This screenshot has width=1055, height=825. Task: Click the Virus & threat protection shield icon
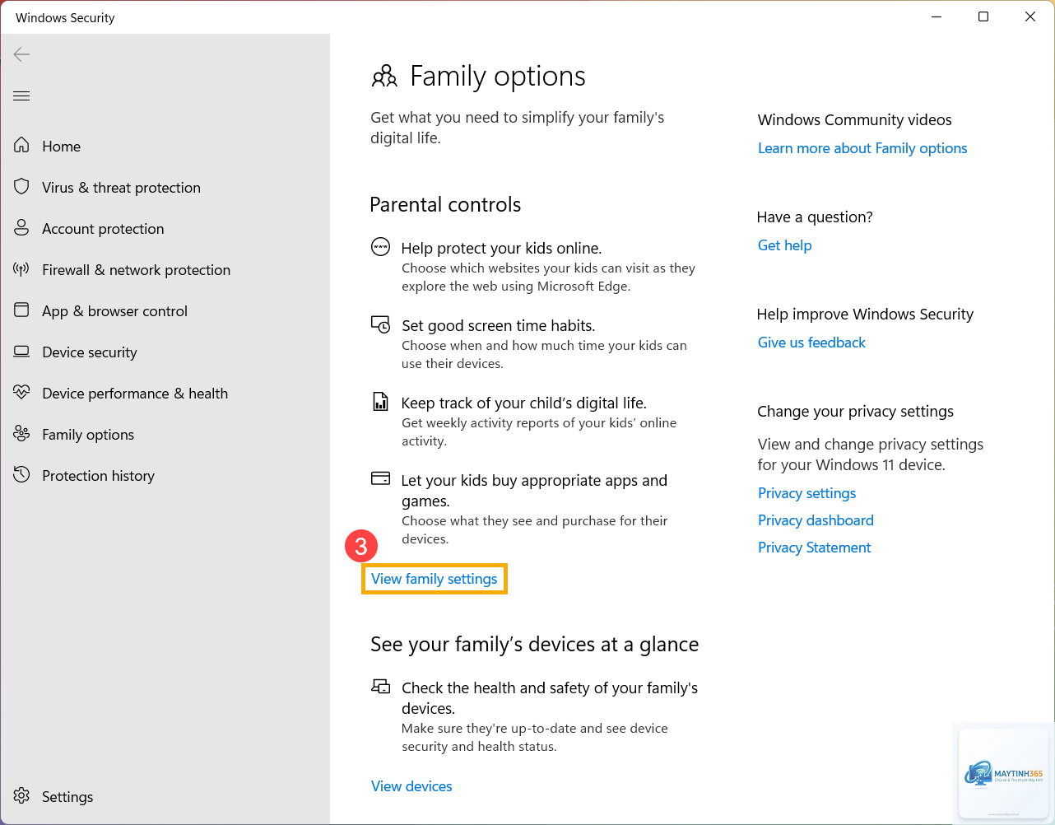click(x=21, y=187)
